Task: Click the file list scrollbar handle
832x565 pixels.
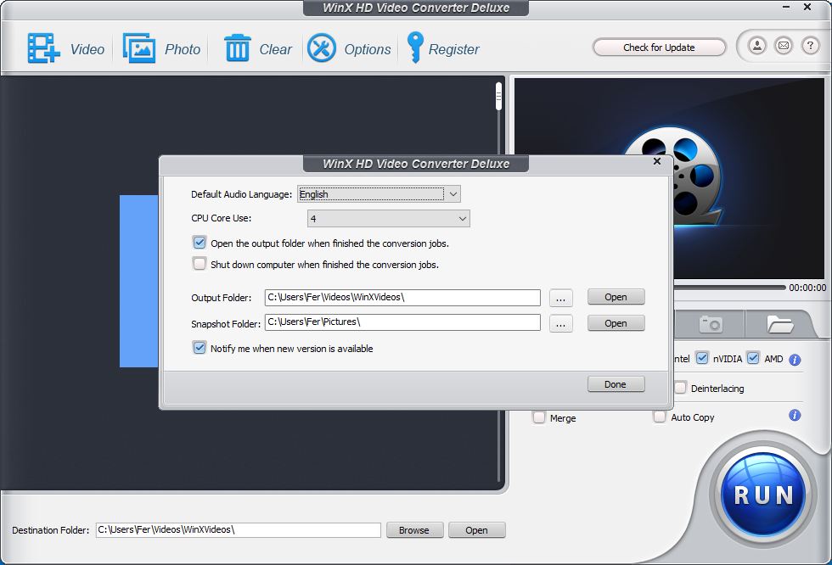Action: (498, 96)
